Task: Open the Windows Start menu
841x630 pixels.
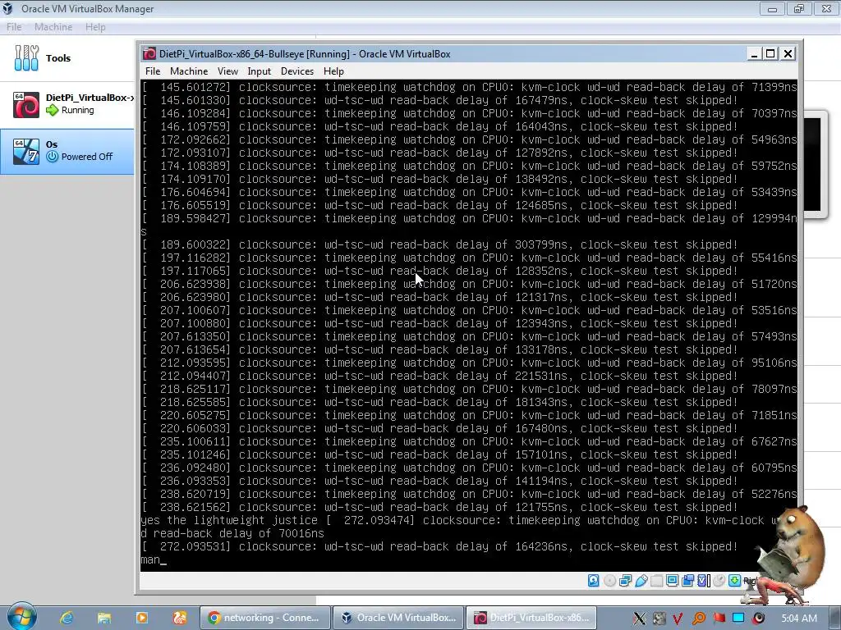Action: tap(21, 617)
